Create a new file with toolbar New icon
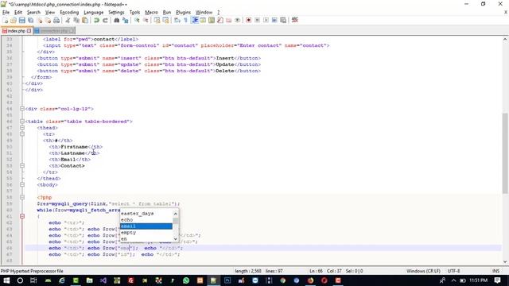509x286 pixels. pos(6,20)
